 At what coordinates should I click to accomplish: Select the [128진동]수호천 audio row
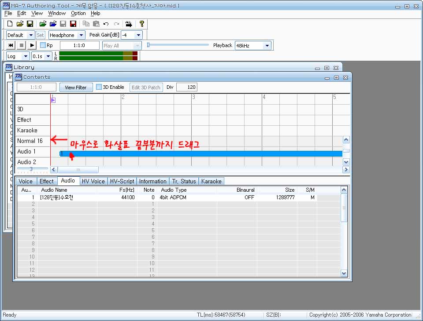[167, 197]
